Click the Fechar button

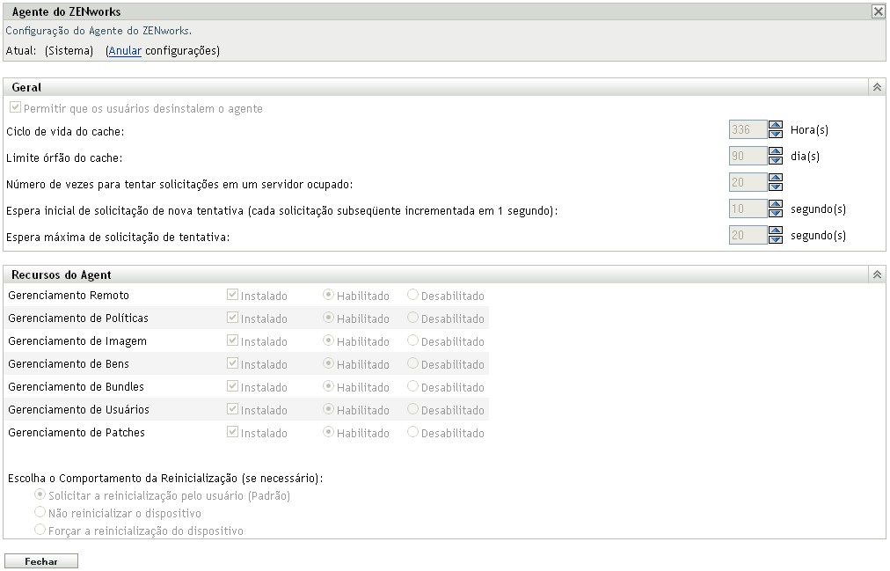point(40,561)
